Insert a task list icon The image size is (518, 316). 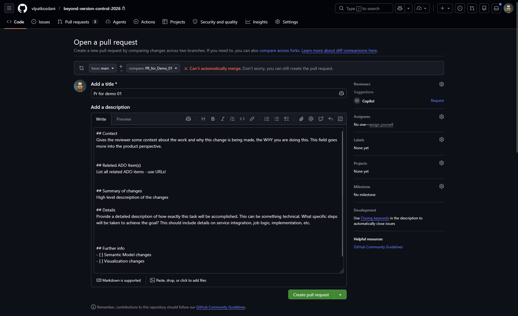(286, 119)
